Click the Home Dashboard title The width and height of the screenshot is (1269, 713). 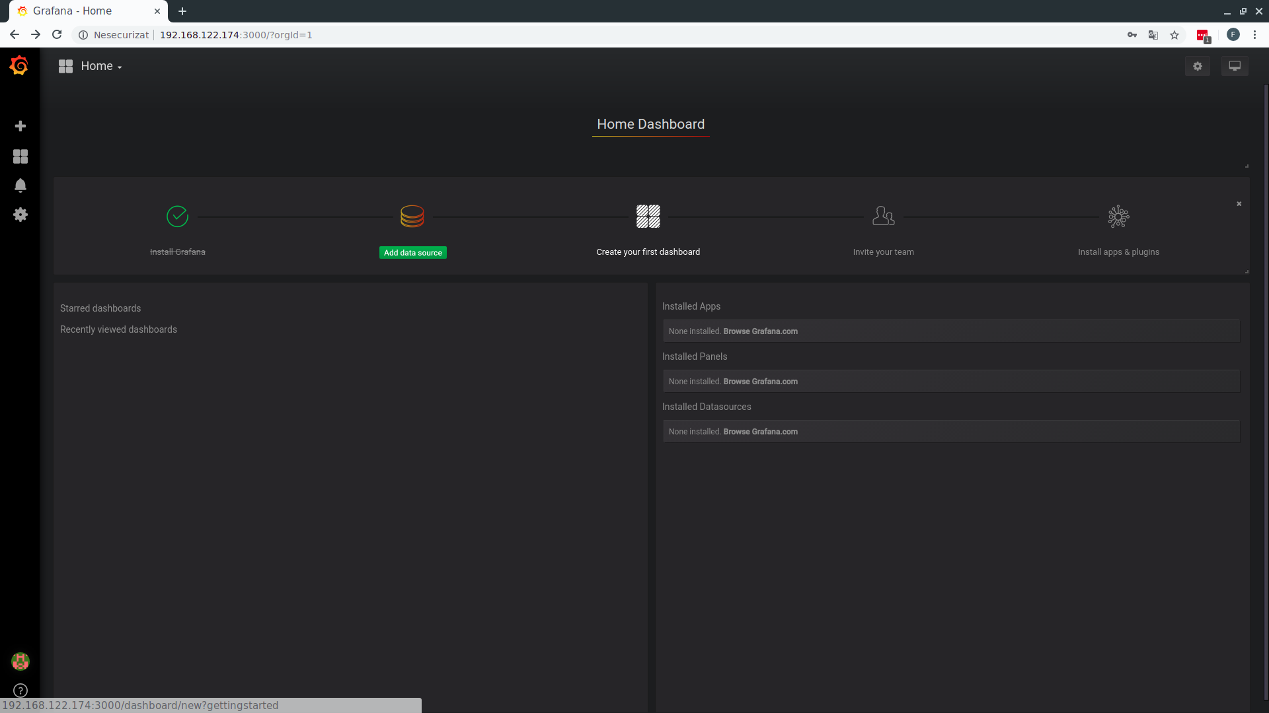(651, 124)
